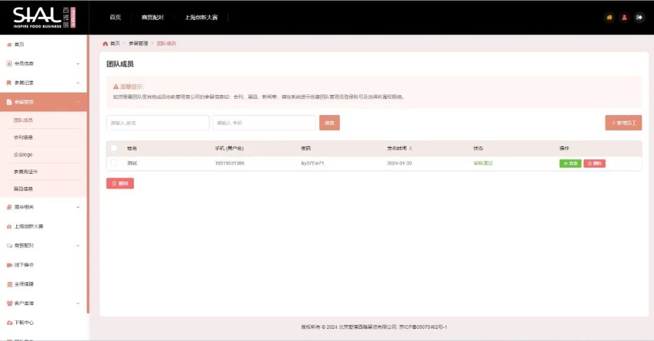This screenshot has height=341, width=654.
Task: Click the red delete button below the table
Action: point(120,184)
